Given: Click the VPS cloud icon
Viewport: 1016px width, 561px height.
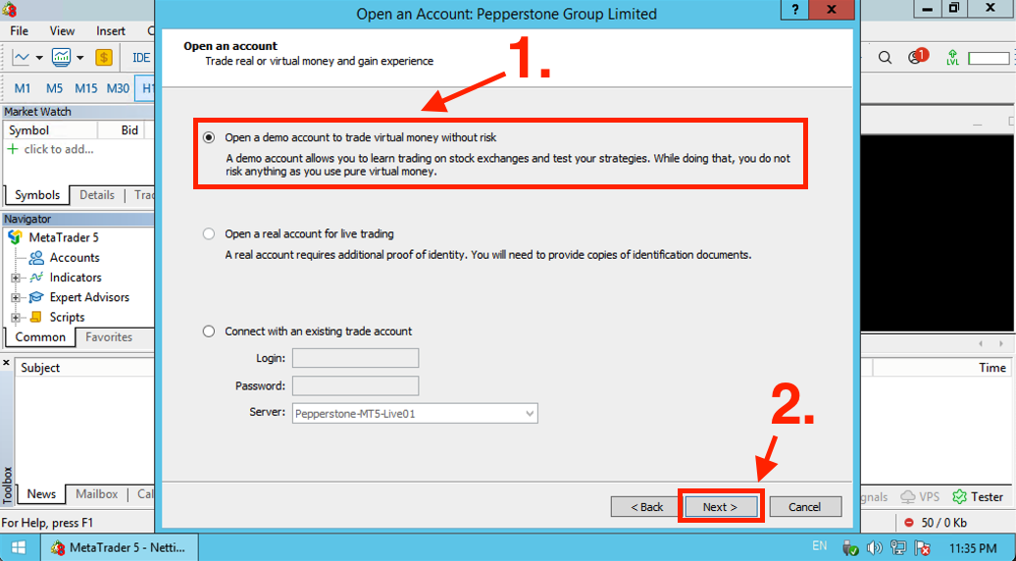Looking at the screenshot, I should [908, 497].
